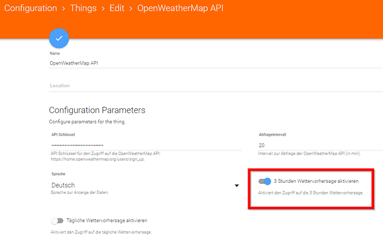Click the Sprache field label
Image resolution: width=383 pixels, height=245 pixels.
point(58,174)
